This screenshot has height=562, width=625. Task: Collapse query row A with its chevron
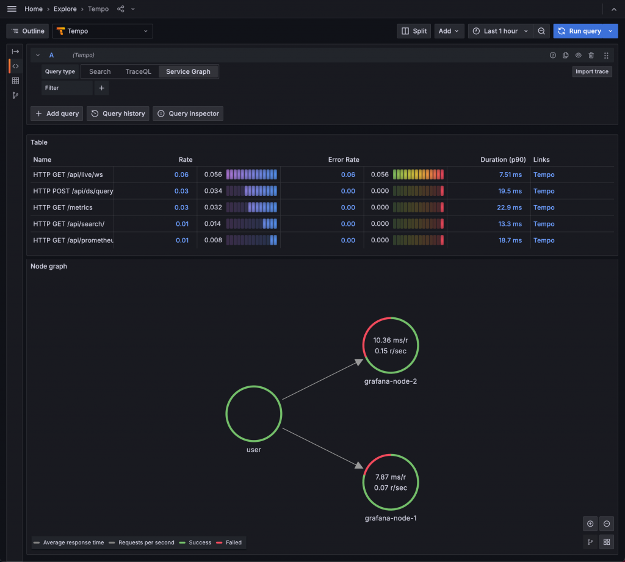[38, 56]
